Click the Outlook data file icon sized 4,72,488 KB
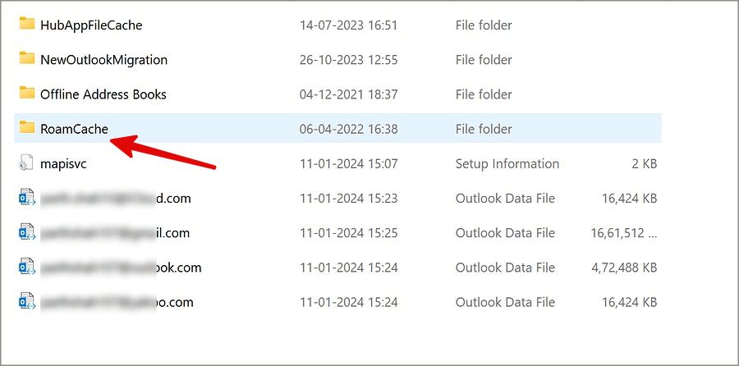The width and height of the screenshot is (739, 366). [27, 268]
